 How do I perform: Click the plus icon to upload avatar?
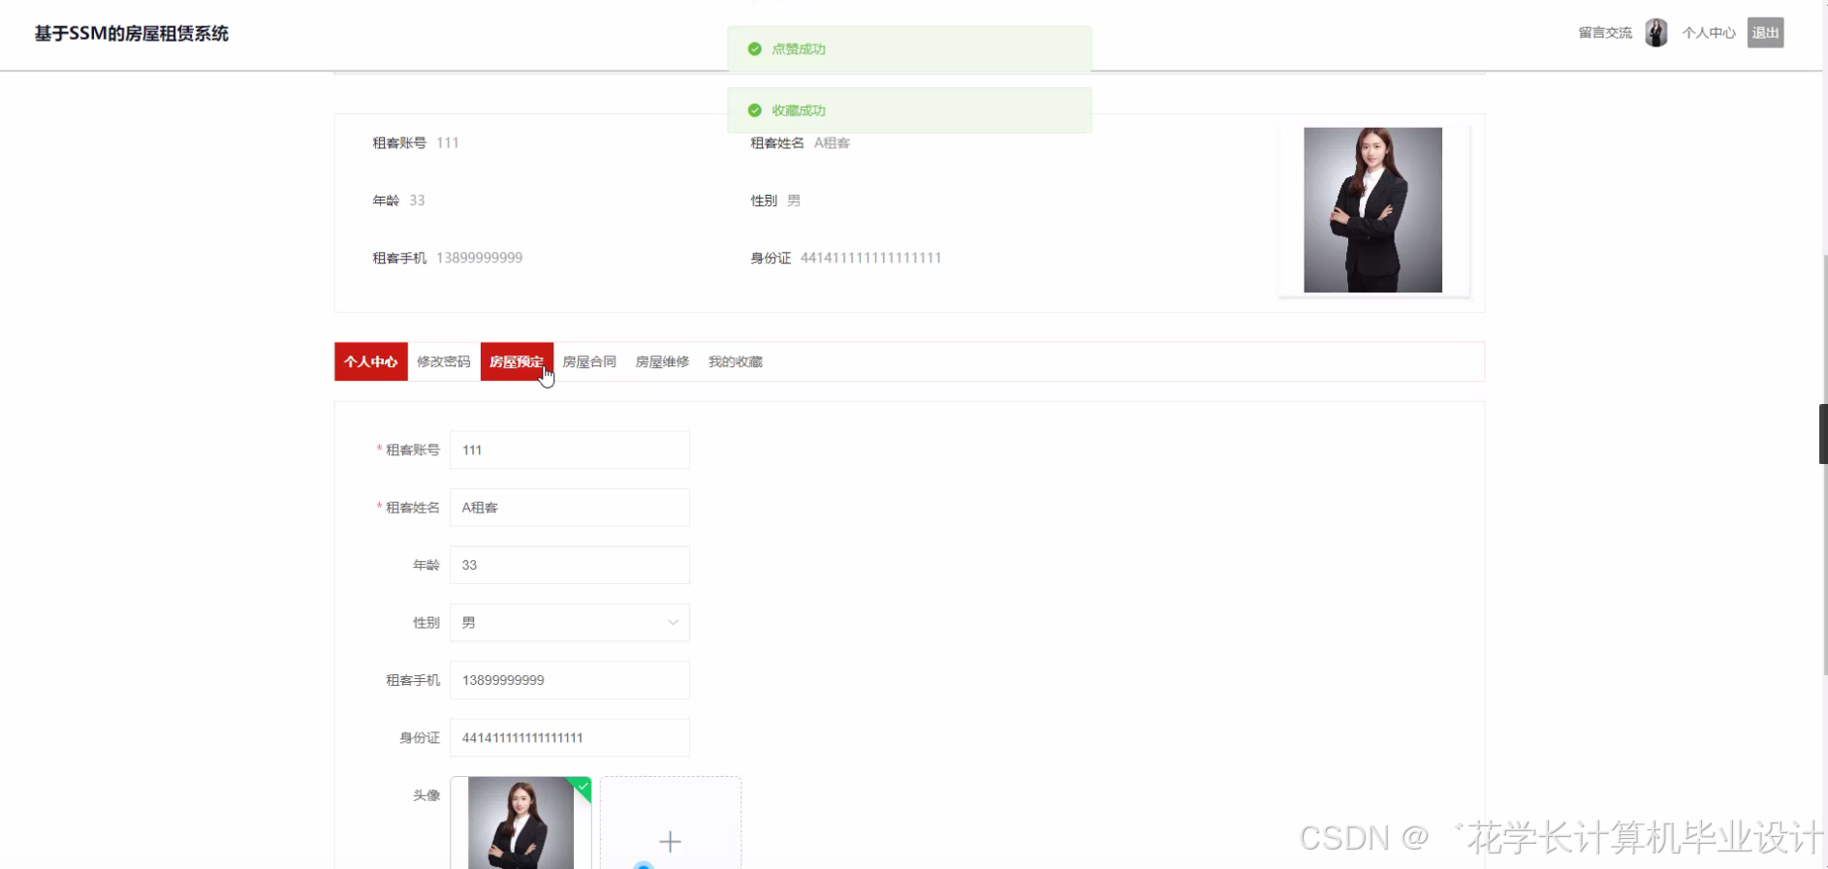click(x=670, y=841)
